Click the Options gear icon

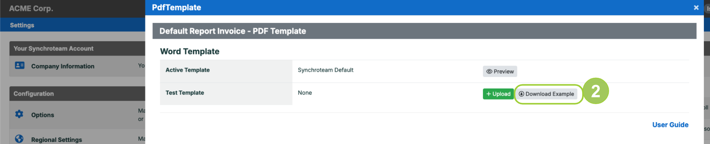19,114
